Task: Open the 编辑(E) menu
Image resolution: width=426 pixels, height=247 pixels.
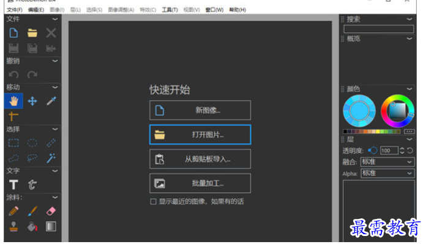Action: pyautogui.click(x=36, y=10)
